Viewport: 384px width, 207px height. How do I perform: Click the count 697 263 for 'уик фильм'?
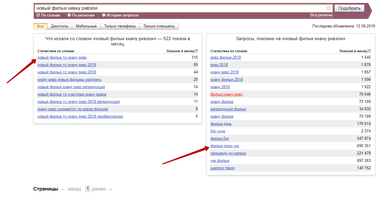click(x=364, y=161)
